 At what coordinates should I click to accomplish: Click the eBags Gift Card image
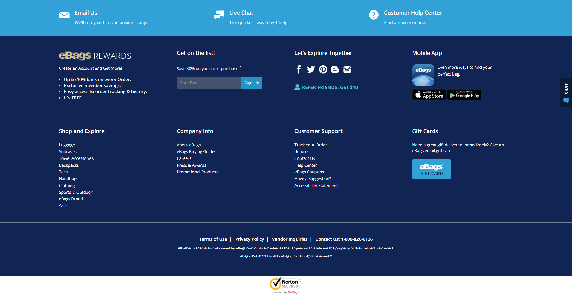click(431, 169)
